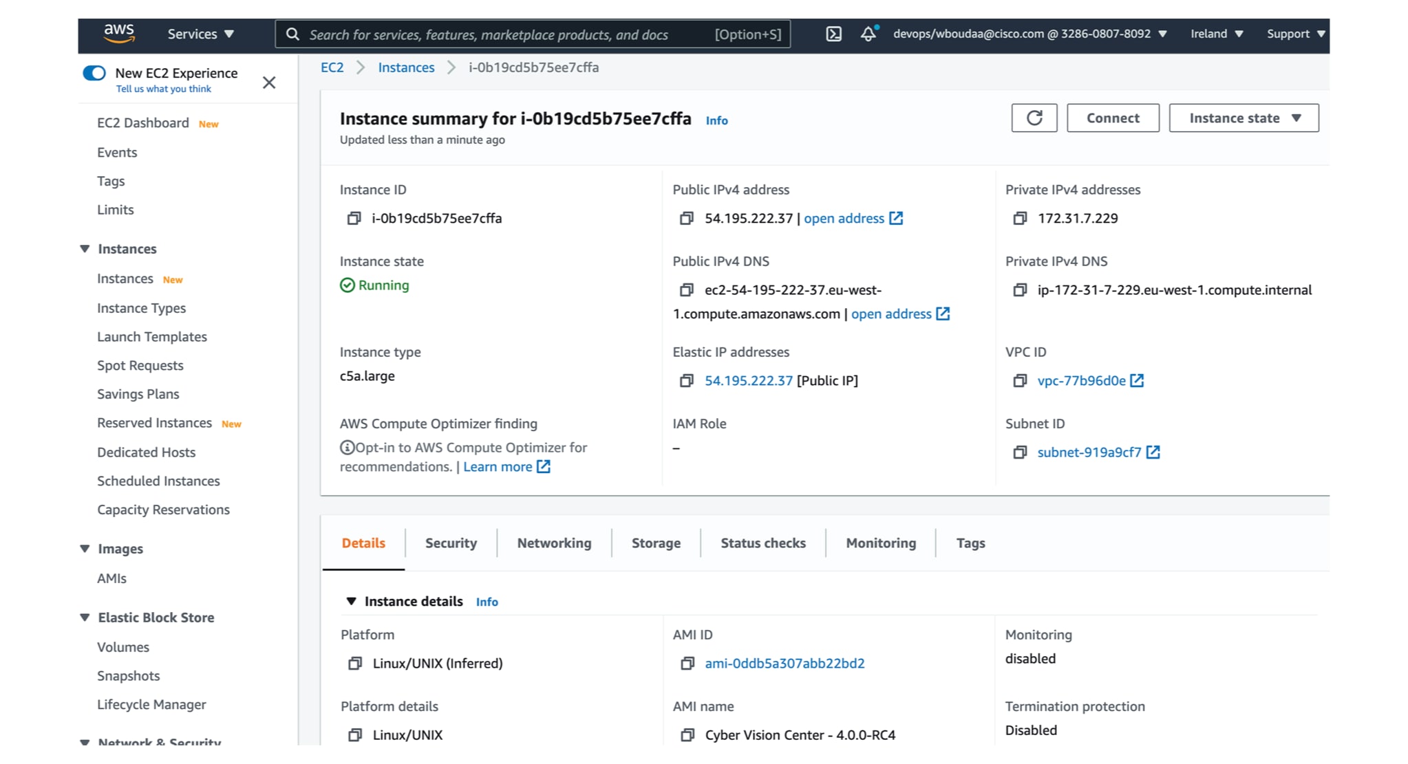Click the search magnifier icon
Screen dimensions: 1408x764
tap(292, 34)
